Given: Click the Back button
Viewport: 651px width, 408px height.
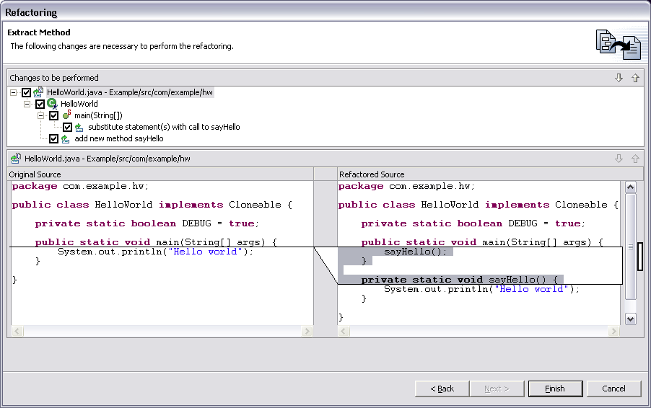Looking at the screenshot, I should (x=442, y=389).
